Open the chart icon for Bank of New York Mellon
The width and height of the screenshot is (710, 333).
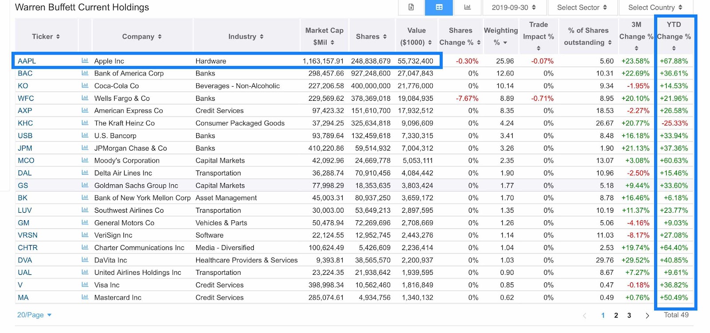(x=85, y=198)
